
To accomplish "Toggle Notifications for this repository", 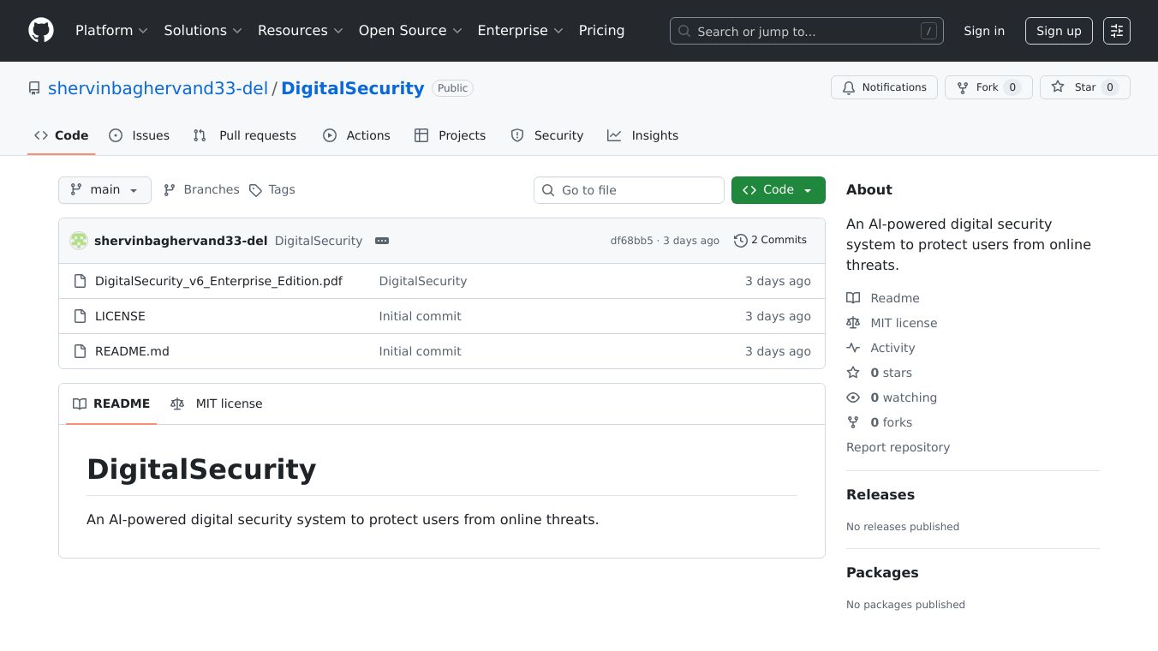I will click(x=884, y=87).
